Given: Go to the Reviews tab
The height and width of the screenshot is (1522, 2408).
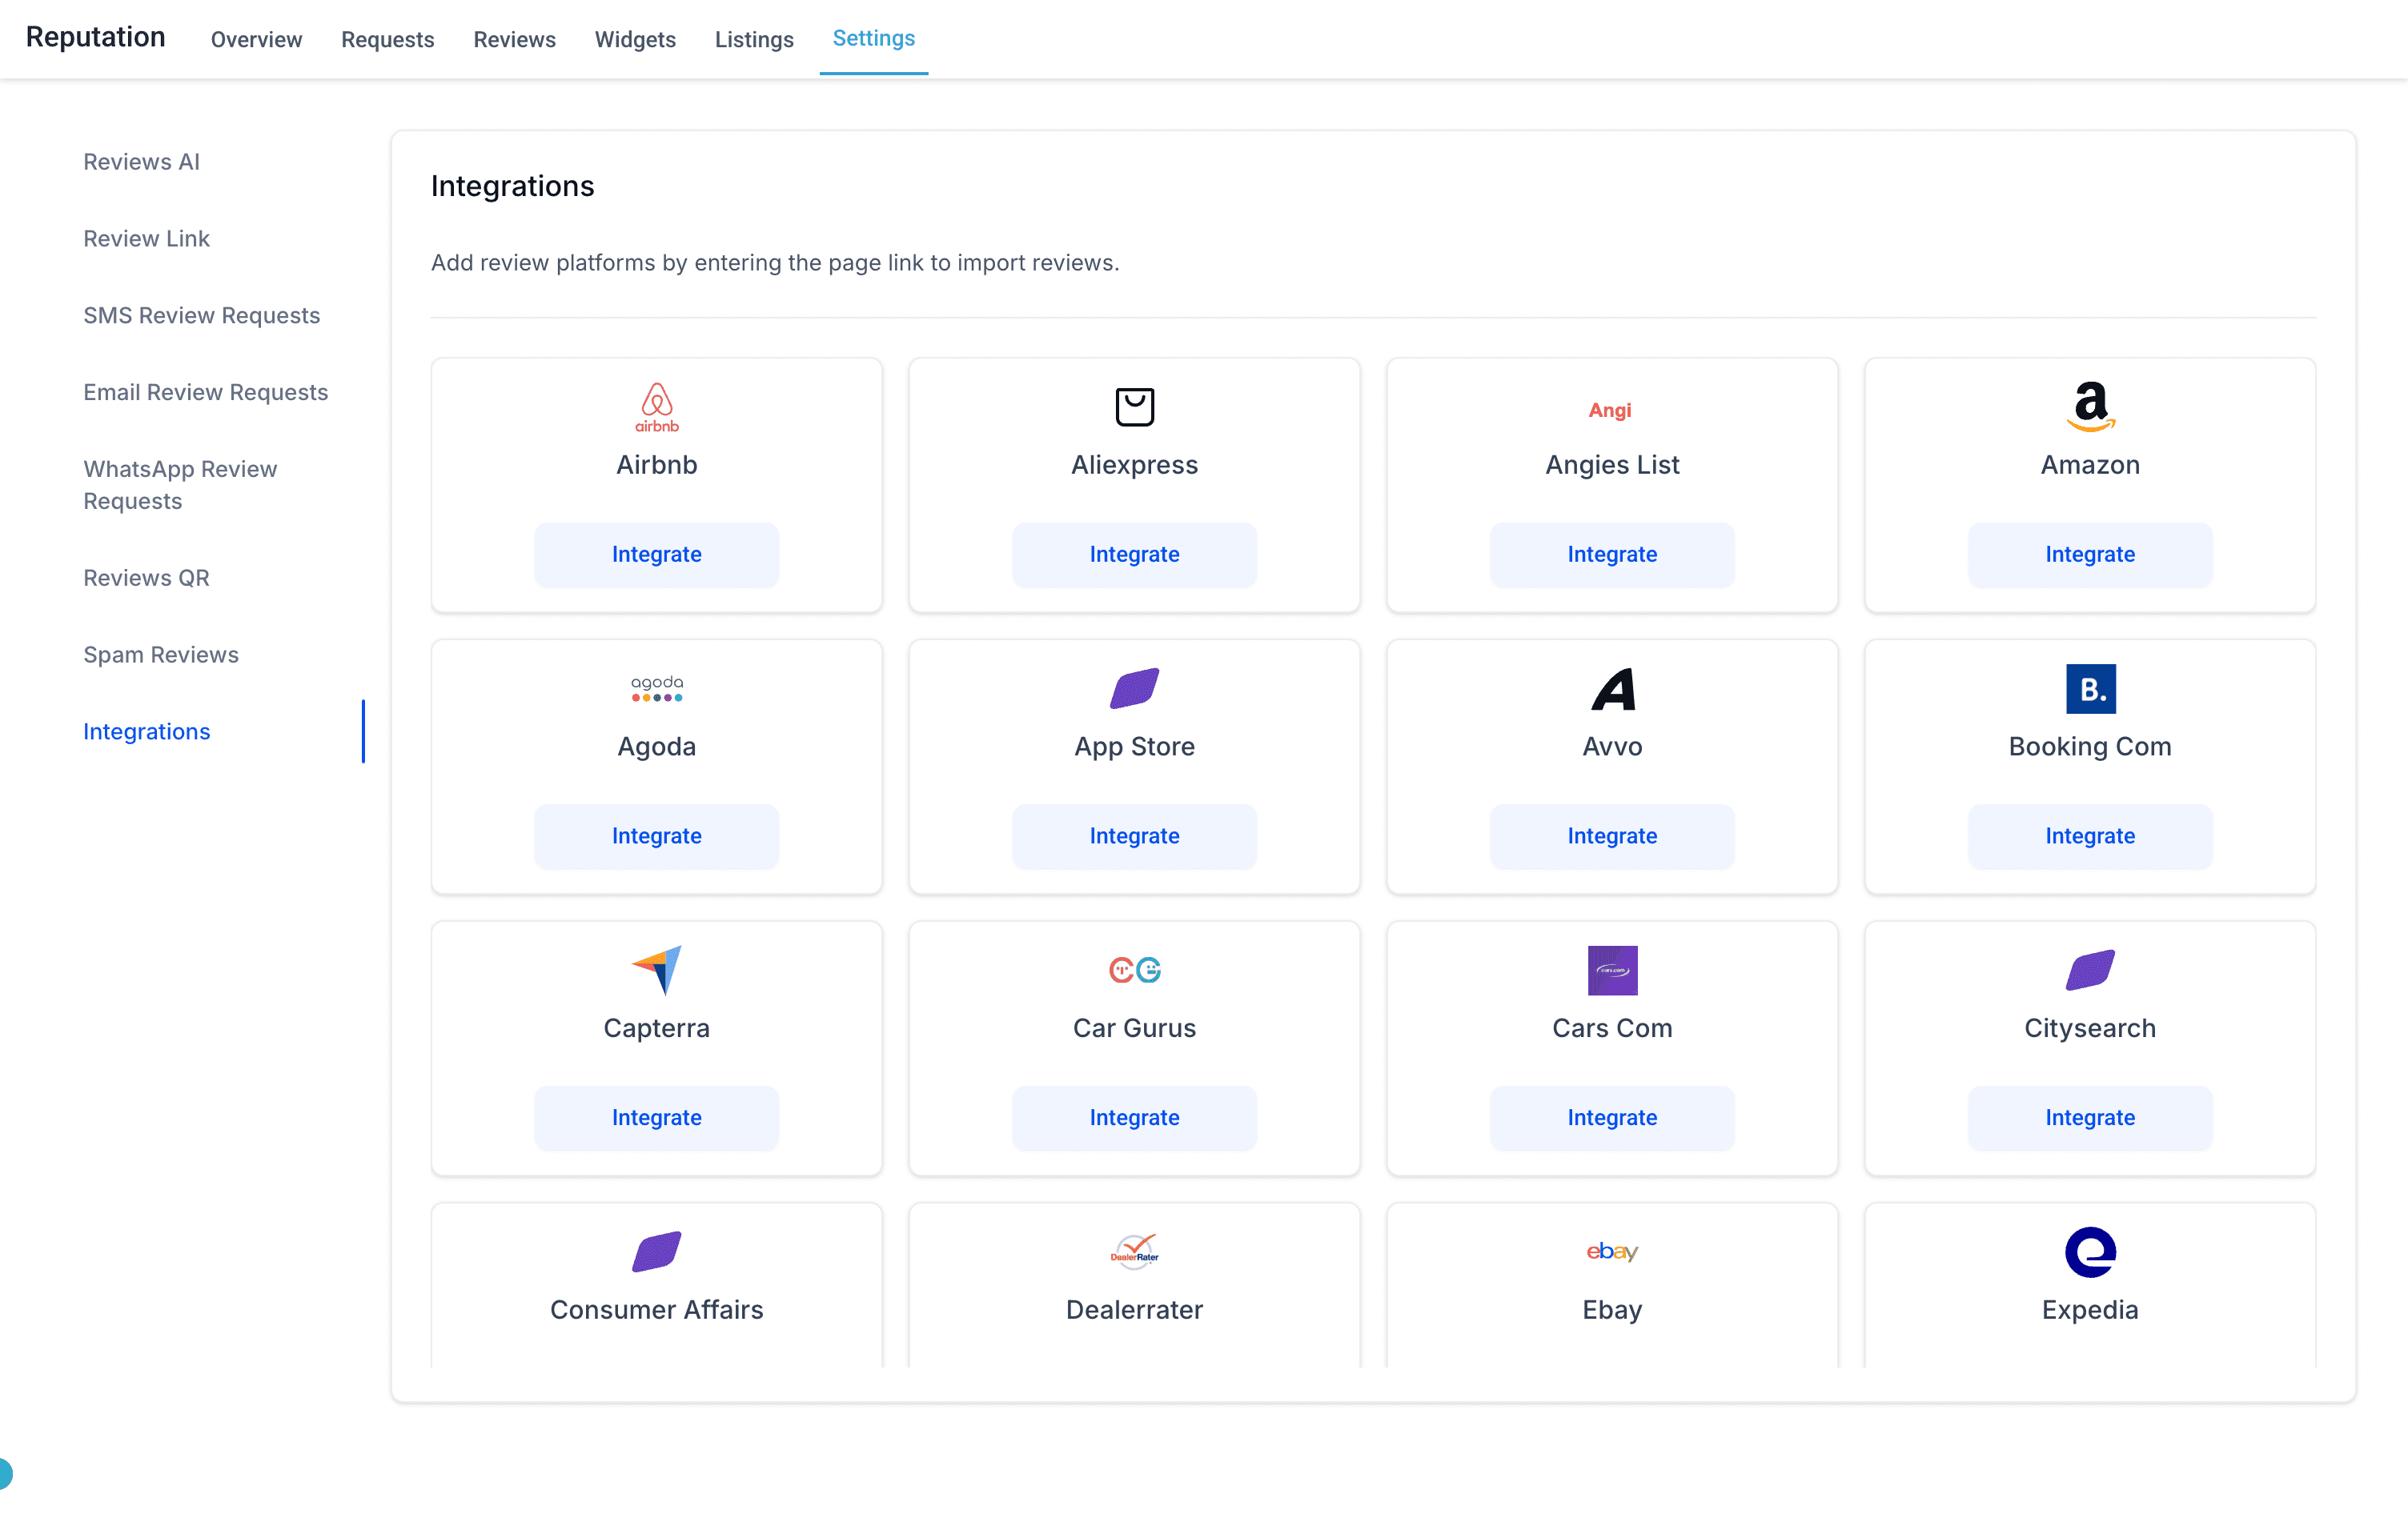Looking at the screenshot, I should coord(514,39).
